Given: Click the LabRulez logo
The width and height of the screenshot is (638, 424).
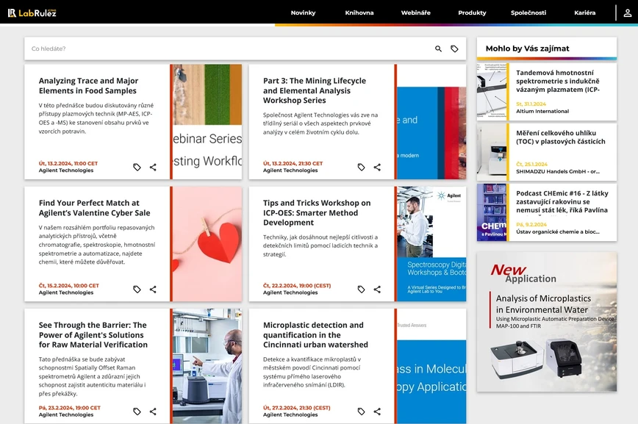Looking at the screenshot, I should coord(32,13).
